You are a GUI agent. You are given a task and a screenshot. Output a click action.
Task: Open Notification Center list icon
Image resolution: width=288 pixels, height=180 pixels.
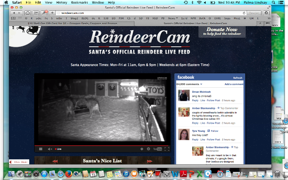pyautogui.click(x=281, y=3)
